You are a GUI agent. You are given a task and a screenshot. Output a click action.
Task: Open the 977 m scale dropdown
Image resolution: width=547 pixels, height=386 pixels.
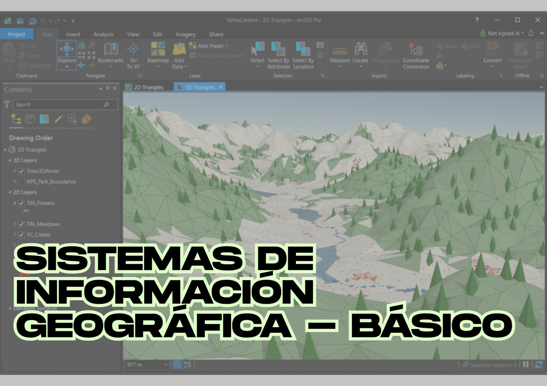click(x=166, y=365)
